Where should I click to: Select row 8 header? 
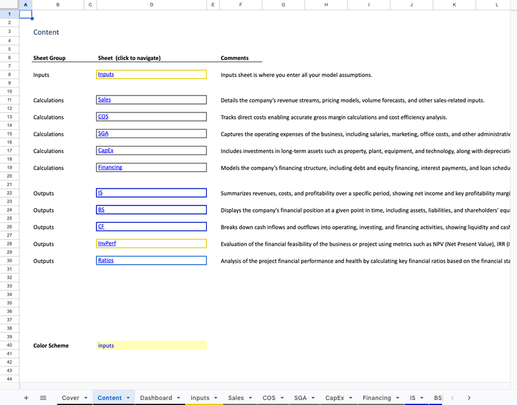(10, 75)
